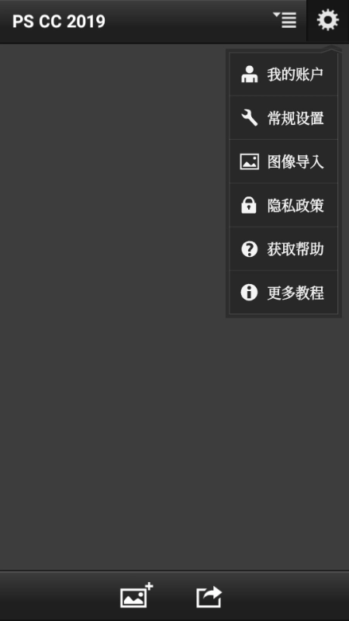Click the bottom toolbar empty area left
Image resolution: width=349 pixels, height=621 pixels.
click(x=55, y=596)
